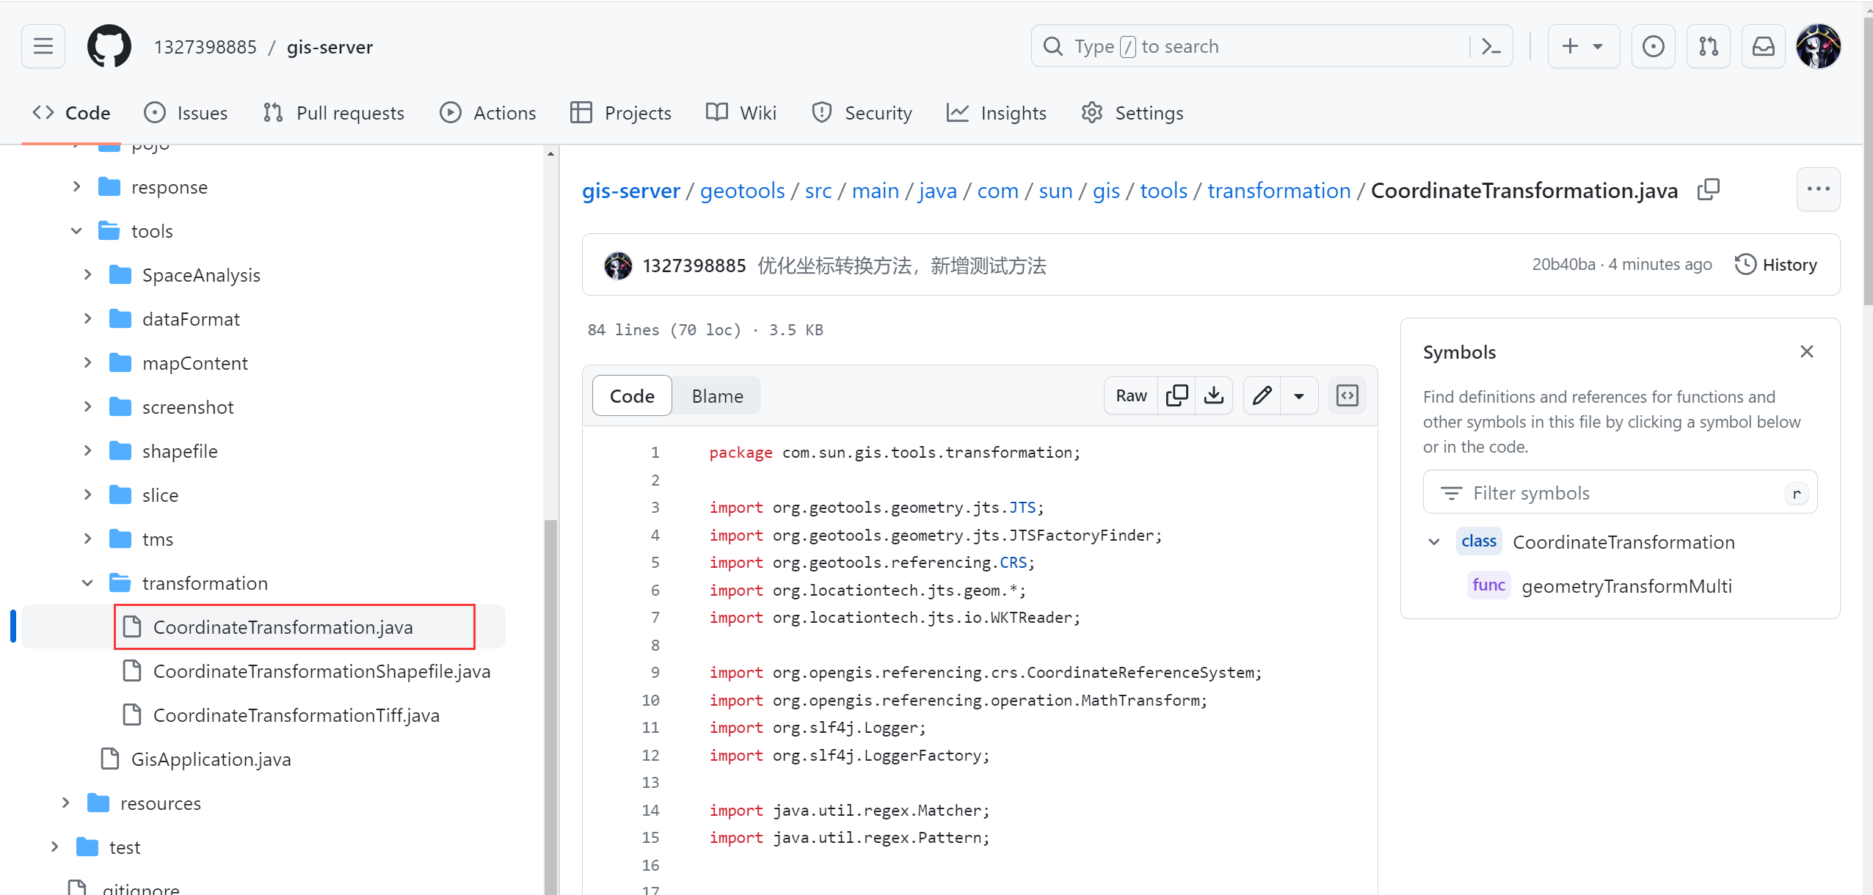
Task: Go to the Insights tab
Action: [x=997, y=113]
